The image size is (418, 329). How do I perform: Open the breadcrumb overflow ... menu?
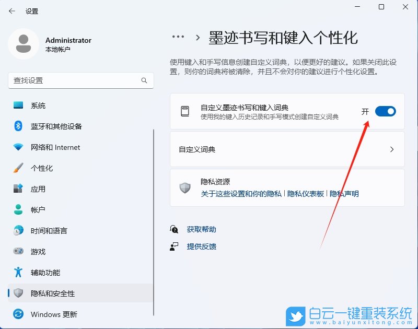pos(178,37)
